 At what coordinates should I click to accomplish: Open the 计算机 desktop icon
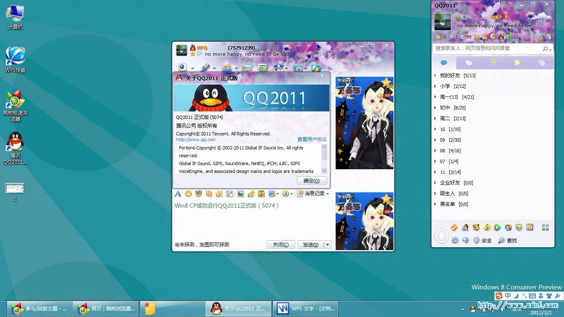15,17
